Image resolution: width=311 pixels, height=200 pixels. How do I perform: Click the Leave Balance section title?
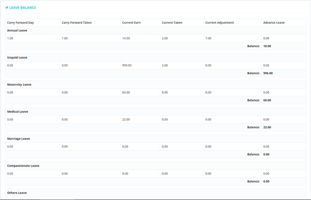pyautogui.click(x=23, y=8)
